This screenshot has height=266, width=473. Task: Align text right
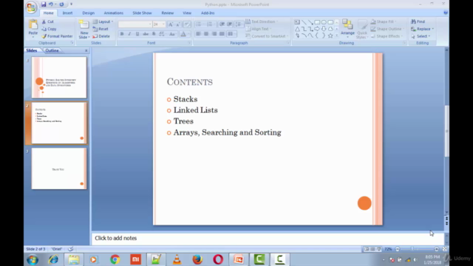[214, 34]
